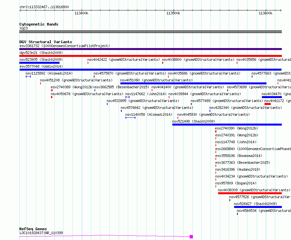
Task: Open variant nsv4038800 label
Action: click(x=198, y=60)
